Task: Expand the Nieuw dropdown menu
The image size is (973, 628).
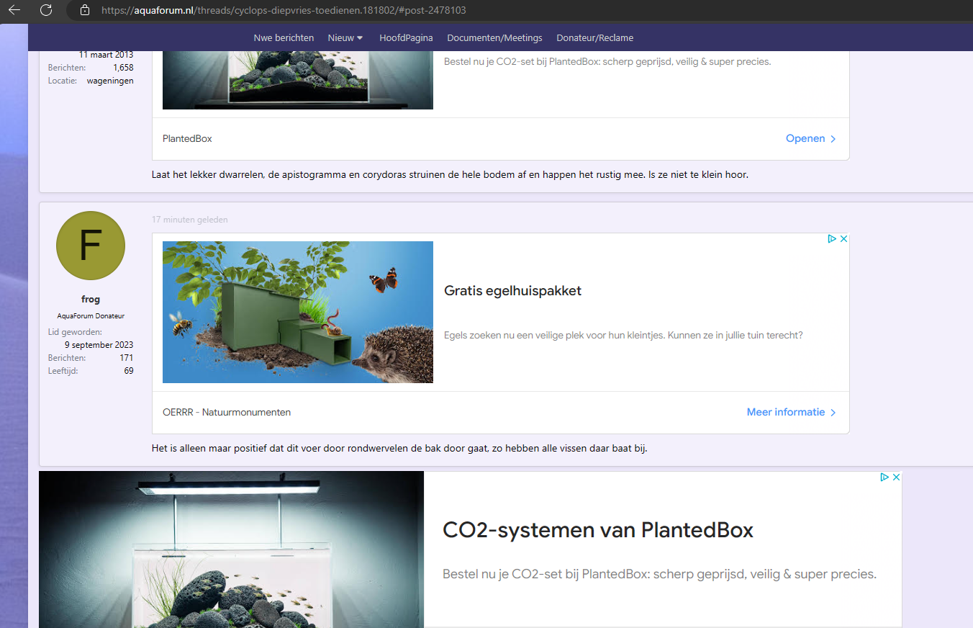Action: pyautogui.click(x=345, y=37)
